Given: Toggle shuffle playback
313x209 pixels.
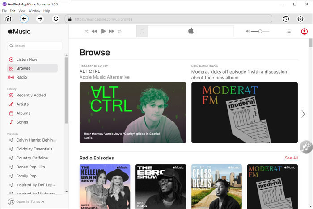Looking at the screenshot, I should click(x=86, y=31).
